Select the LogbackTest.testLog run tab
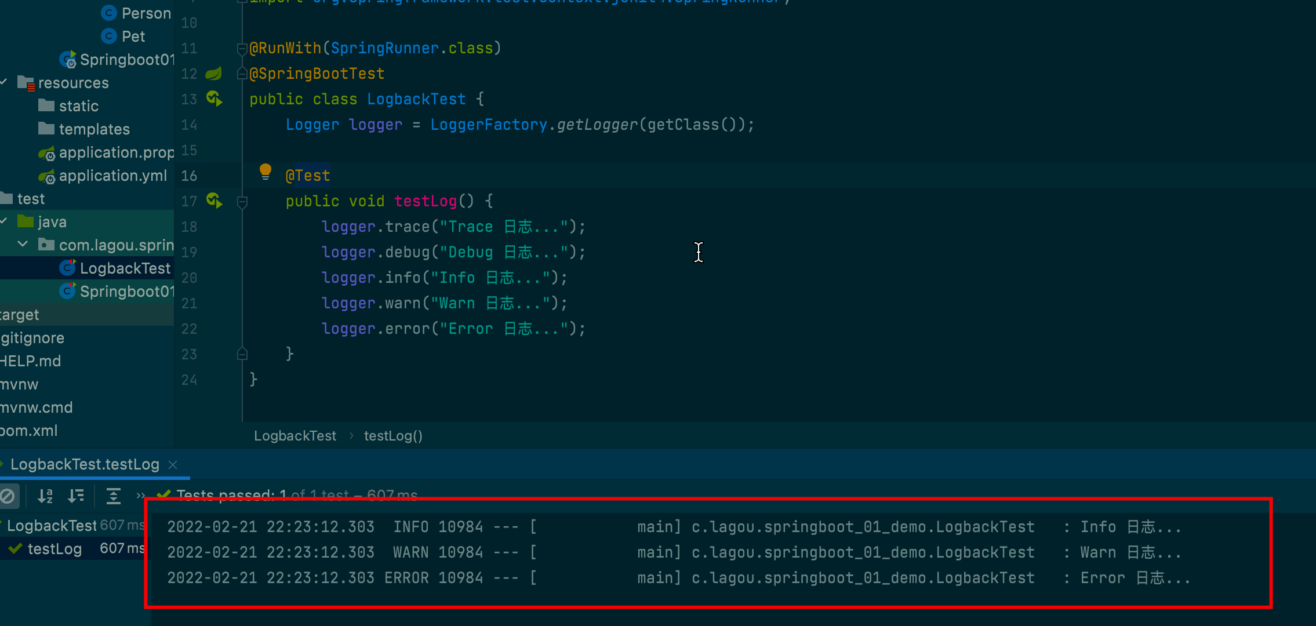This screenshot has width=1316, height=626. coord(85,464)
